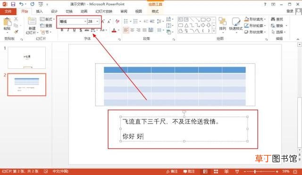Click the Format Painter brush icon
The width and height of the screenshot is (302, 175).
[16, 32]
